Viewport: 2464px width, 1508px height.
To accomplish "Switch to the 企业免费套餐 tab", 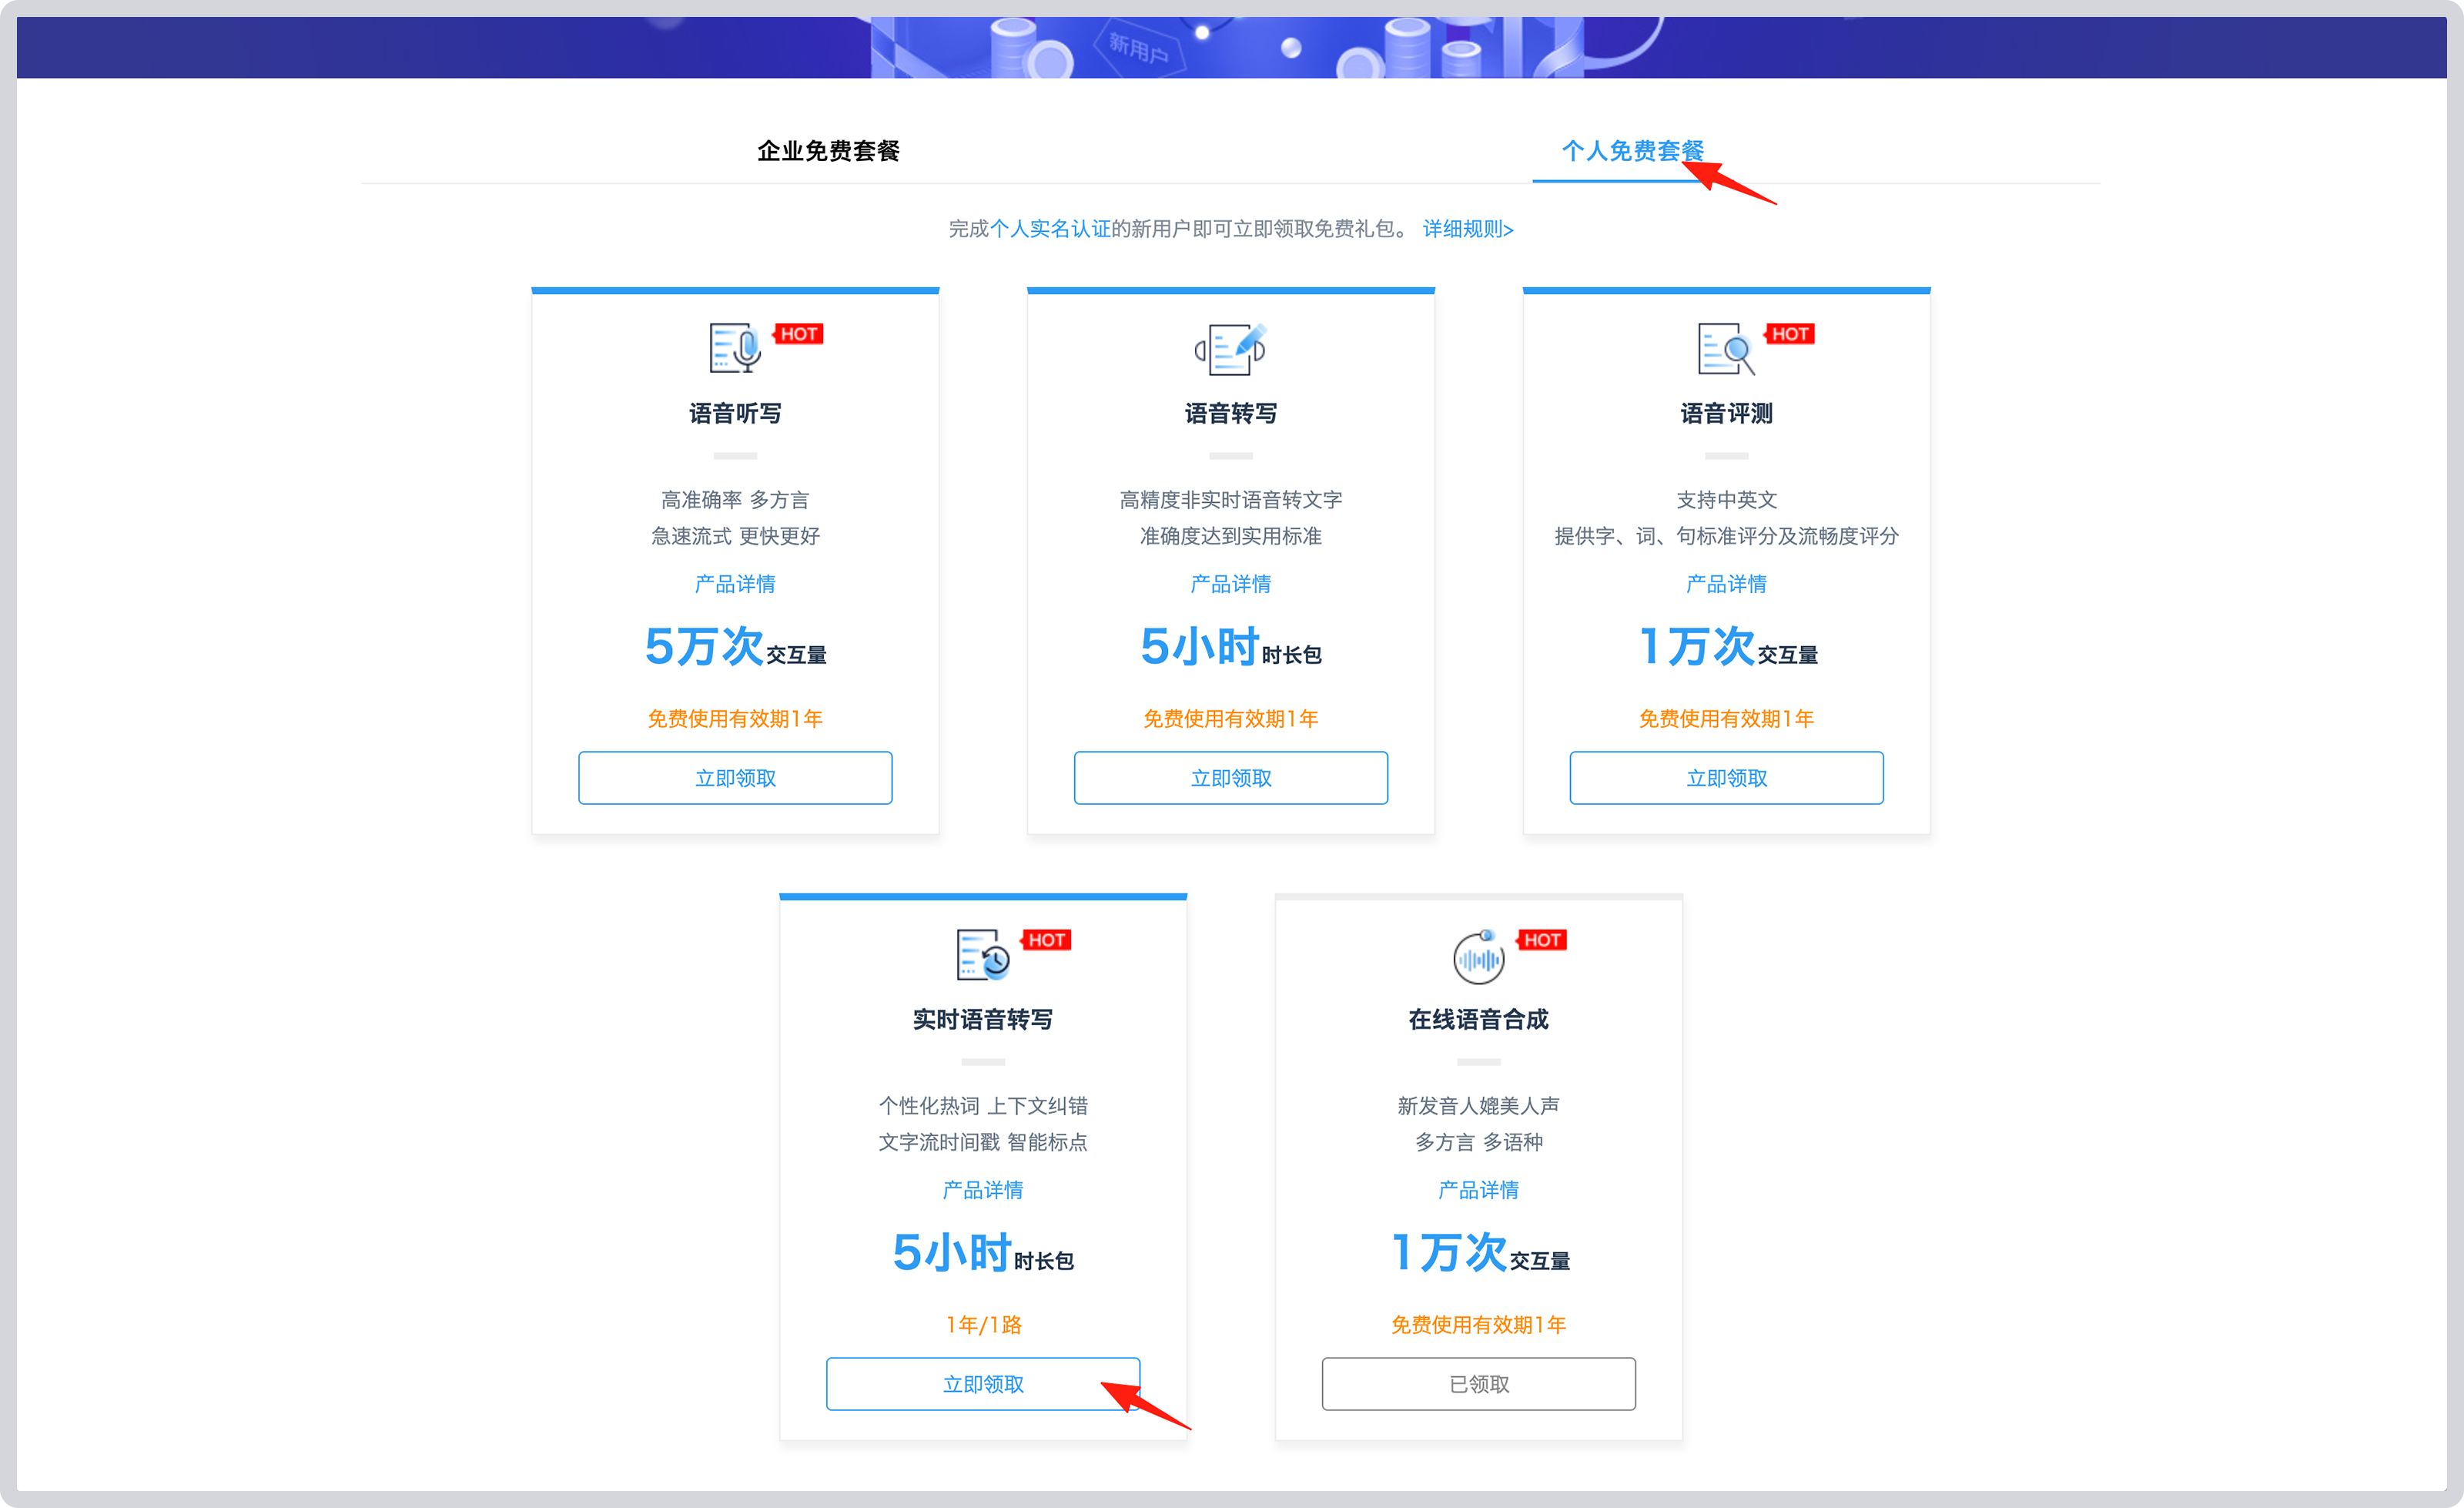I will pyautogui.click(x=828, y=152).
